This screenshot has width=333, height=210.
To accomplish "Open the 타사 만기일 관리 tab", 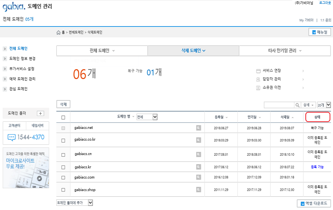I will [x=285, y=51].
